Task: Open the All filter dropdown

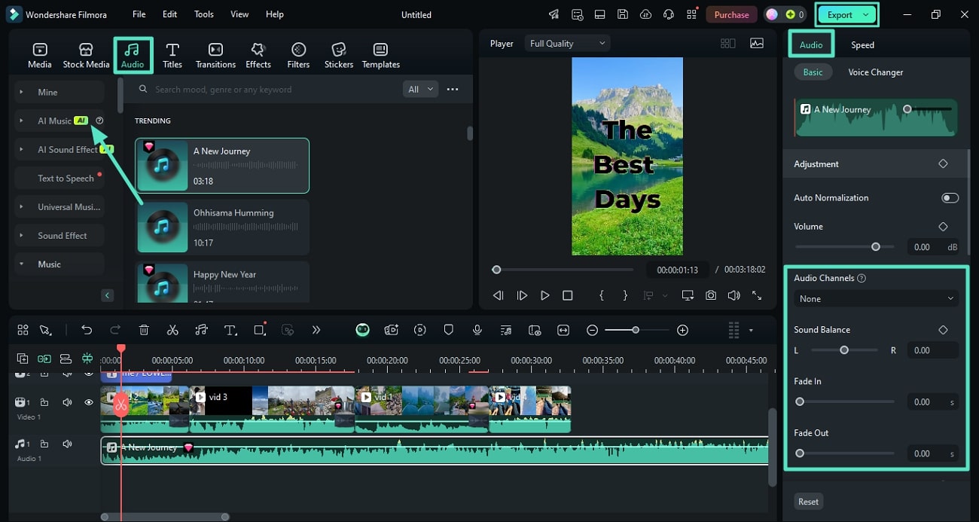Action: point(420,89)
